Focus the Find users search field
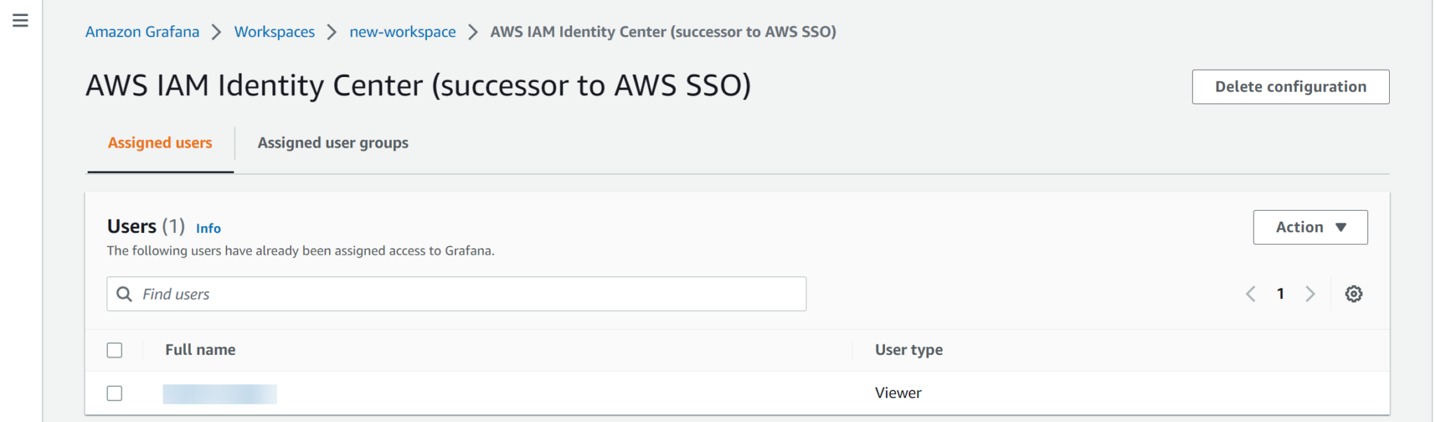 pyautogui.click(x=470, y=294)
